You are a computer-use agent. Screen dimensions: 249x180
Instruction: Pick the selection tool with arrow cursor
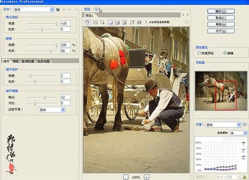pos(103,22)
